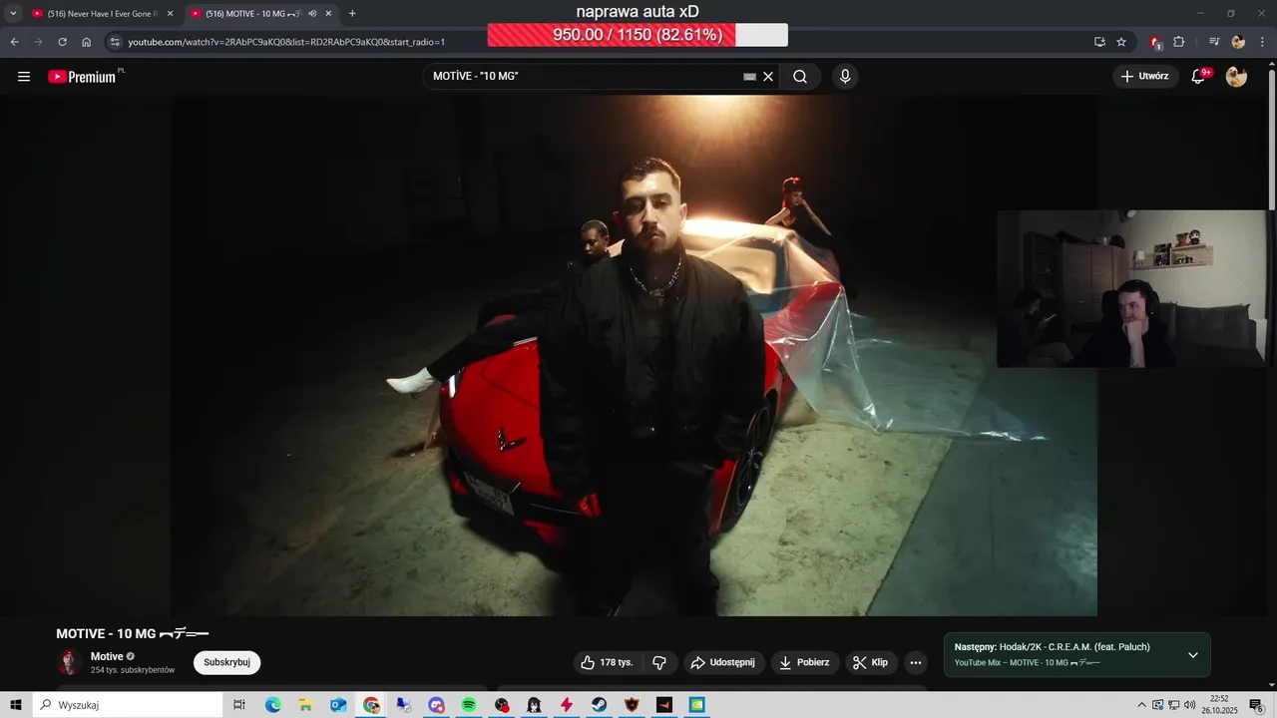The height and width of the screenshot is (718, 1277).
Task: Create a clip with Klip button
Action: pyautogui.click(x=871, y=662)
